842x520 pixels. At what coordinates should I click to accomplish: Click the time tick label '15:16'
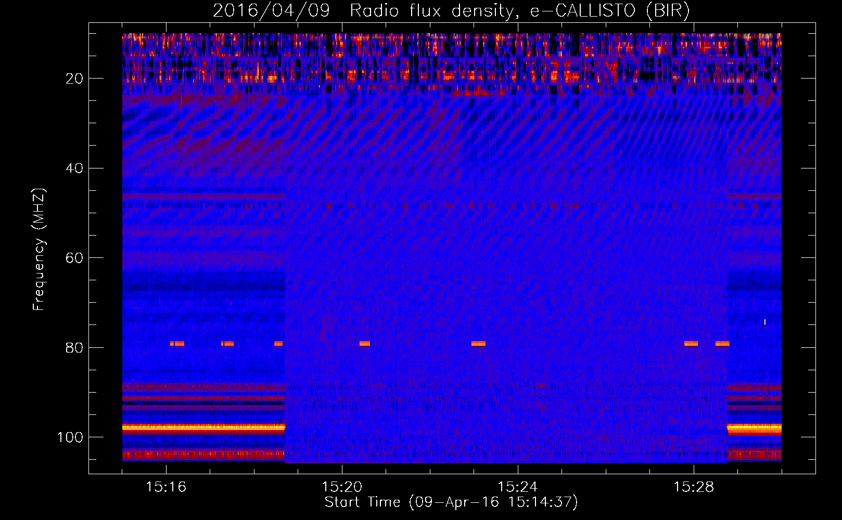(x=166, y=487)
